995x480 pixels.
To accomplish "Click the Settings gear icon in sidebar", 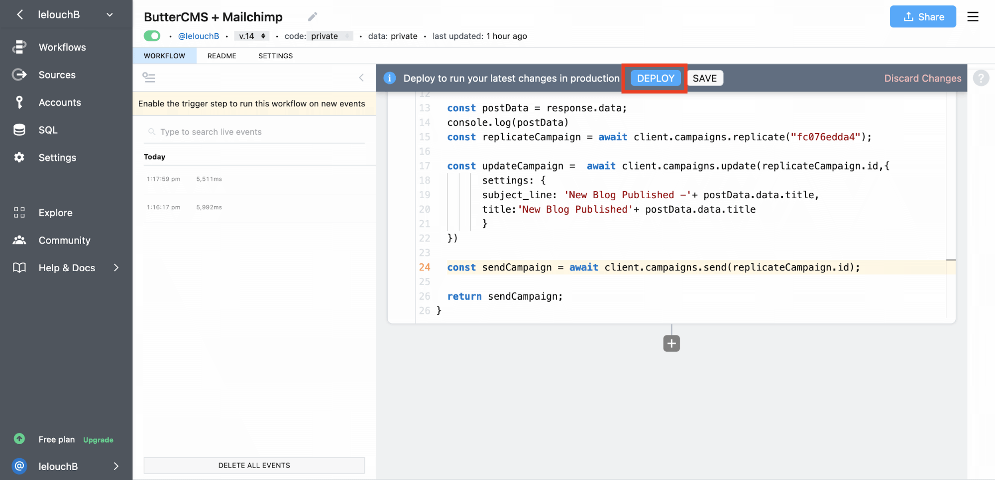I will point(19,158).
